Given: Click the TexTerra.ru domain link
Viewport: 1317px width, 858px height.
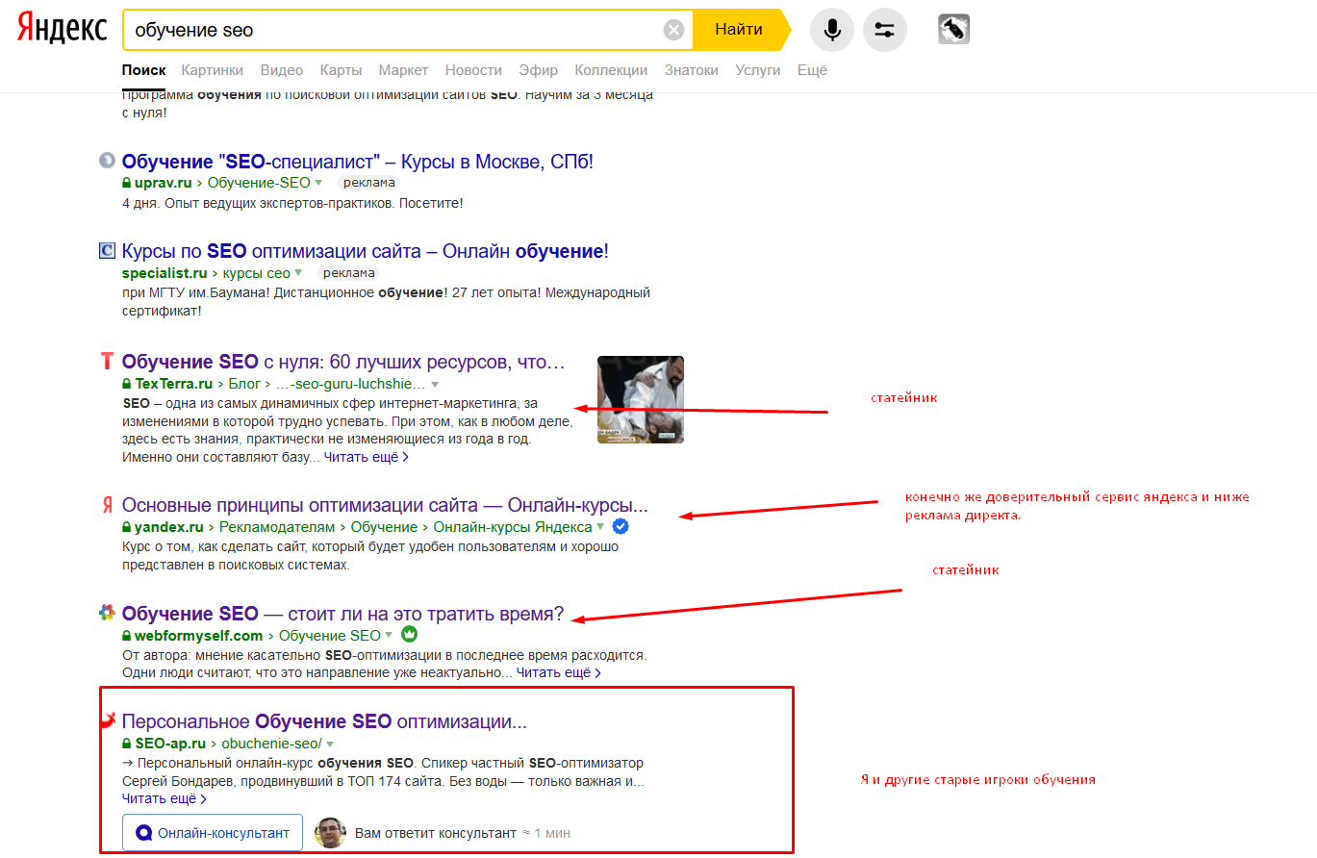Looking at the screenshot, I should click(x=174, y=384).
